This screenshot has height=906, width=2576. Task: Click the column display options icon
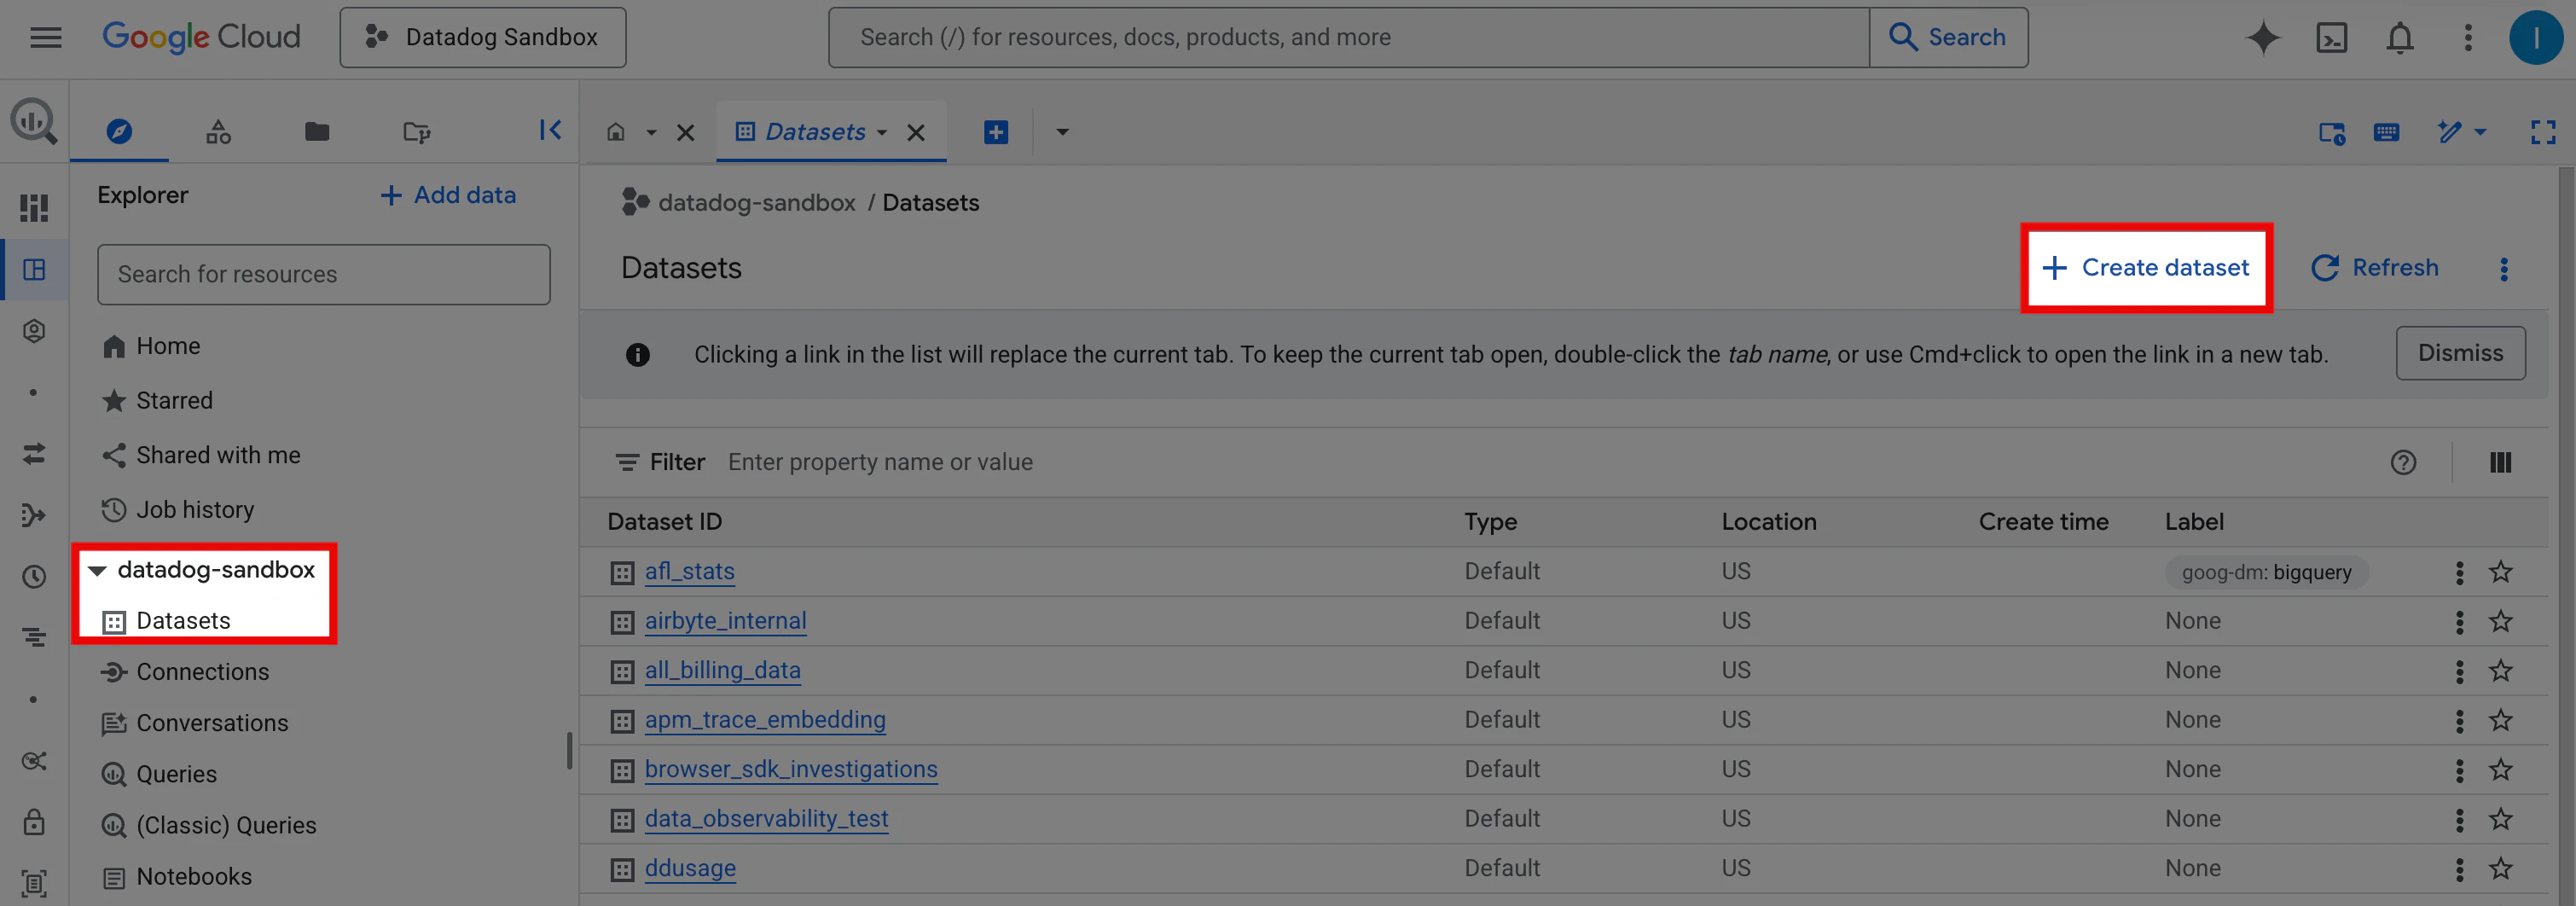tap(2500, 462)
